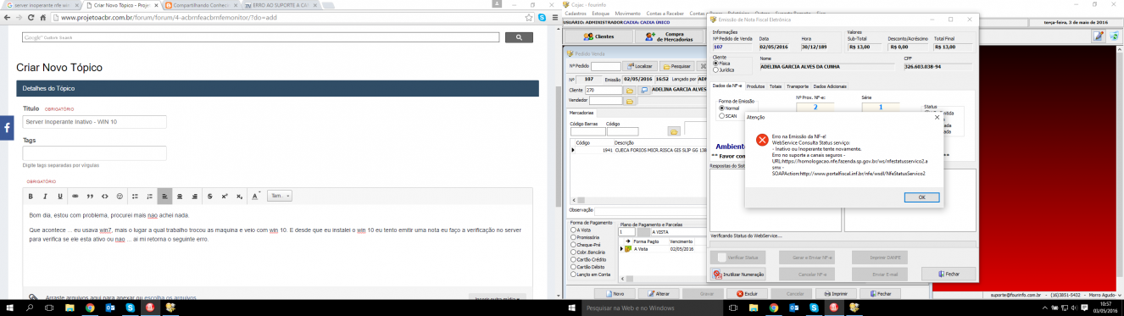This screenshot has height=316, width=1124.
Task: Apply subscript formatting in the editor
Action: pyautogui.click(x=239, y=196)
